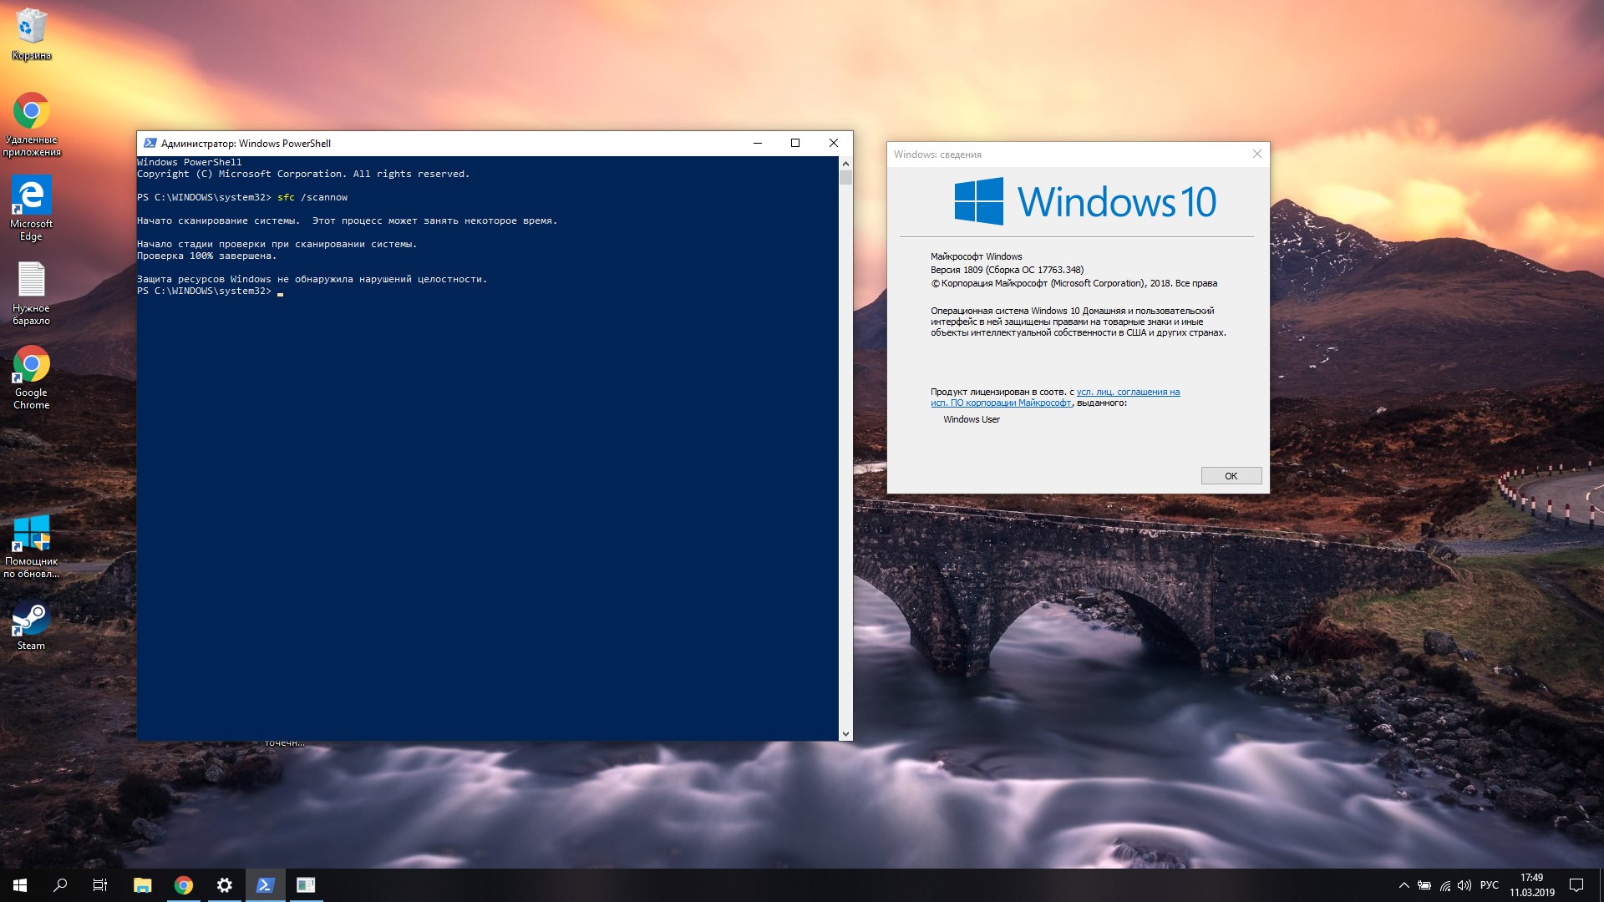This screenshot has width=1604, height=902.
Task: Click the 'Проверка 100% завершена.' line
Action: coord(206,256)
